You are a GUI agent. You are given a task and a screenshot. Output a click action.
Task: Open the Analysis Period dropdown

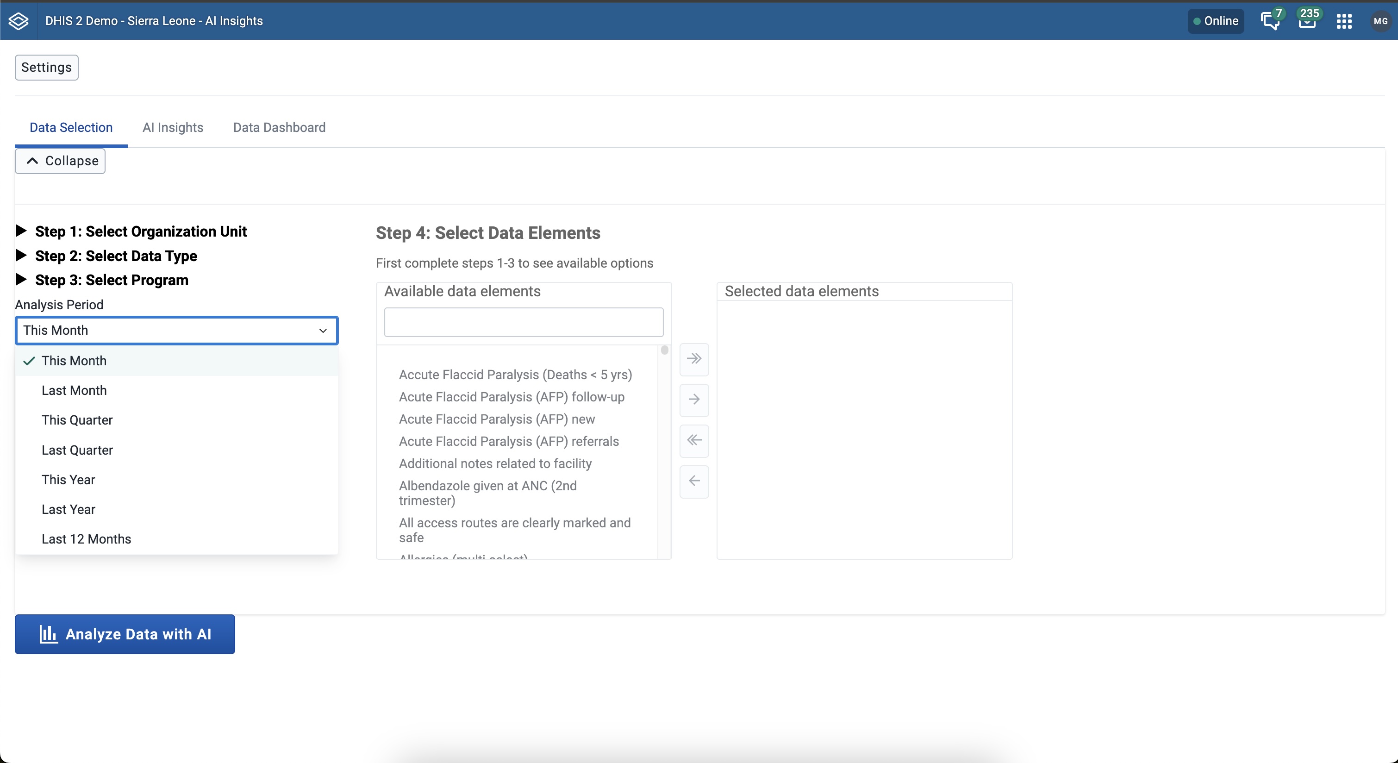(x=176, y=330)
